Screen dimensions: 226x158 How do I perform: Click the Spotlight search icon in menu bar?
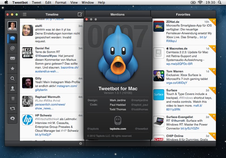tap(220, 3)
